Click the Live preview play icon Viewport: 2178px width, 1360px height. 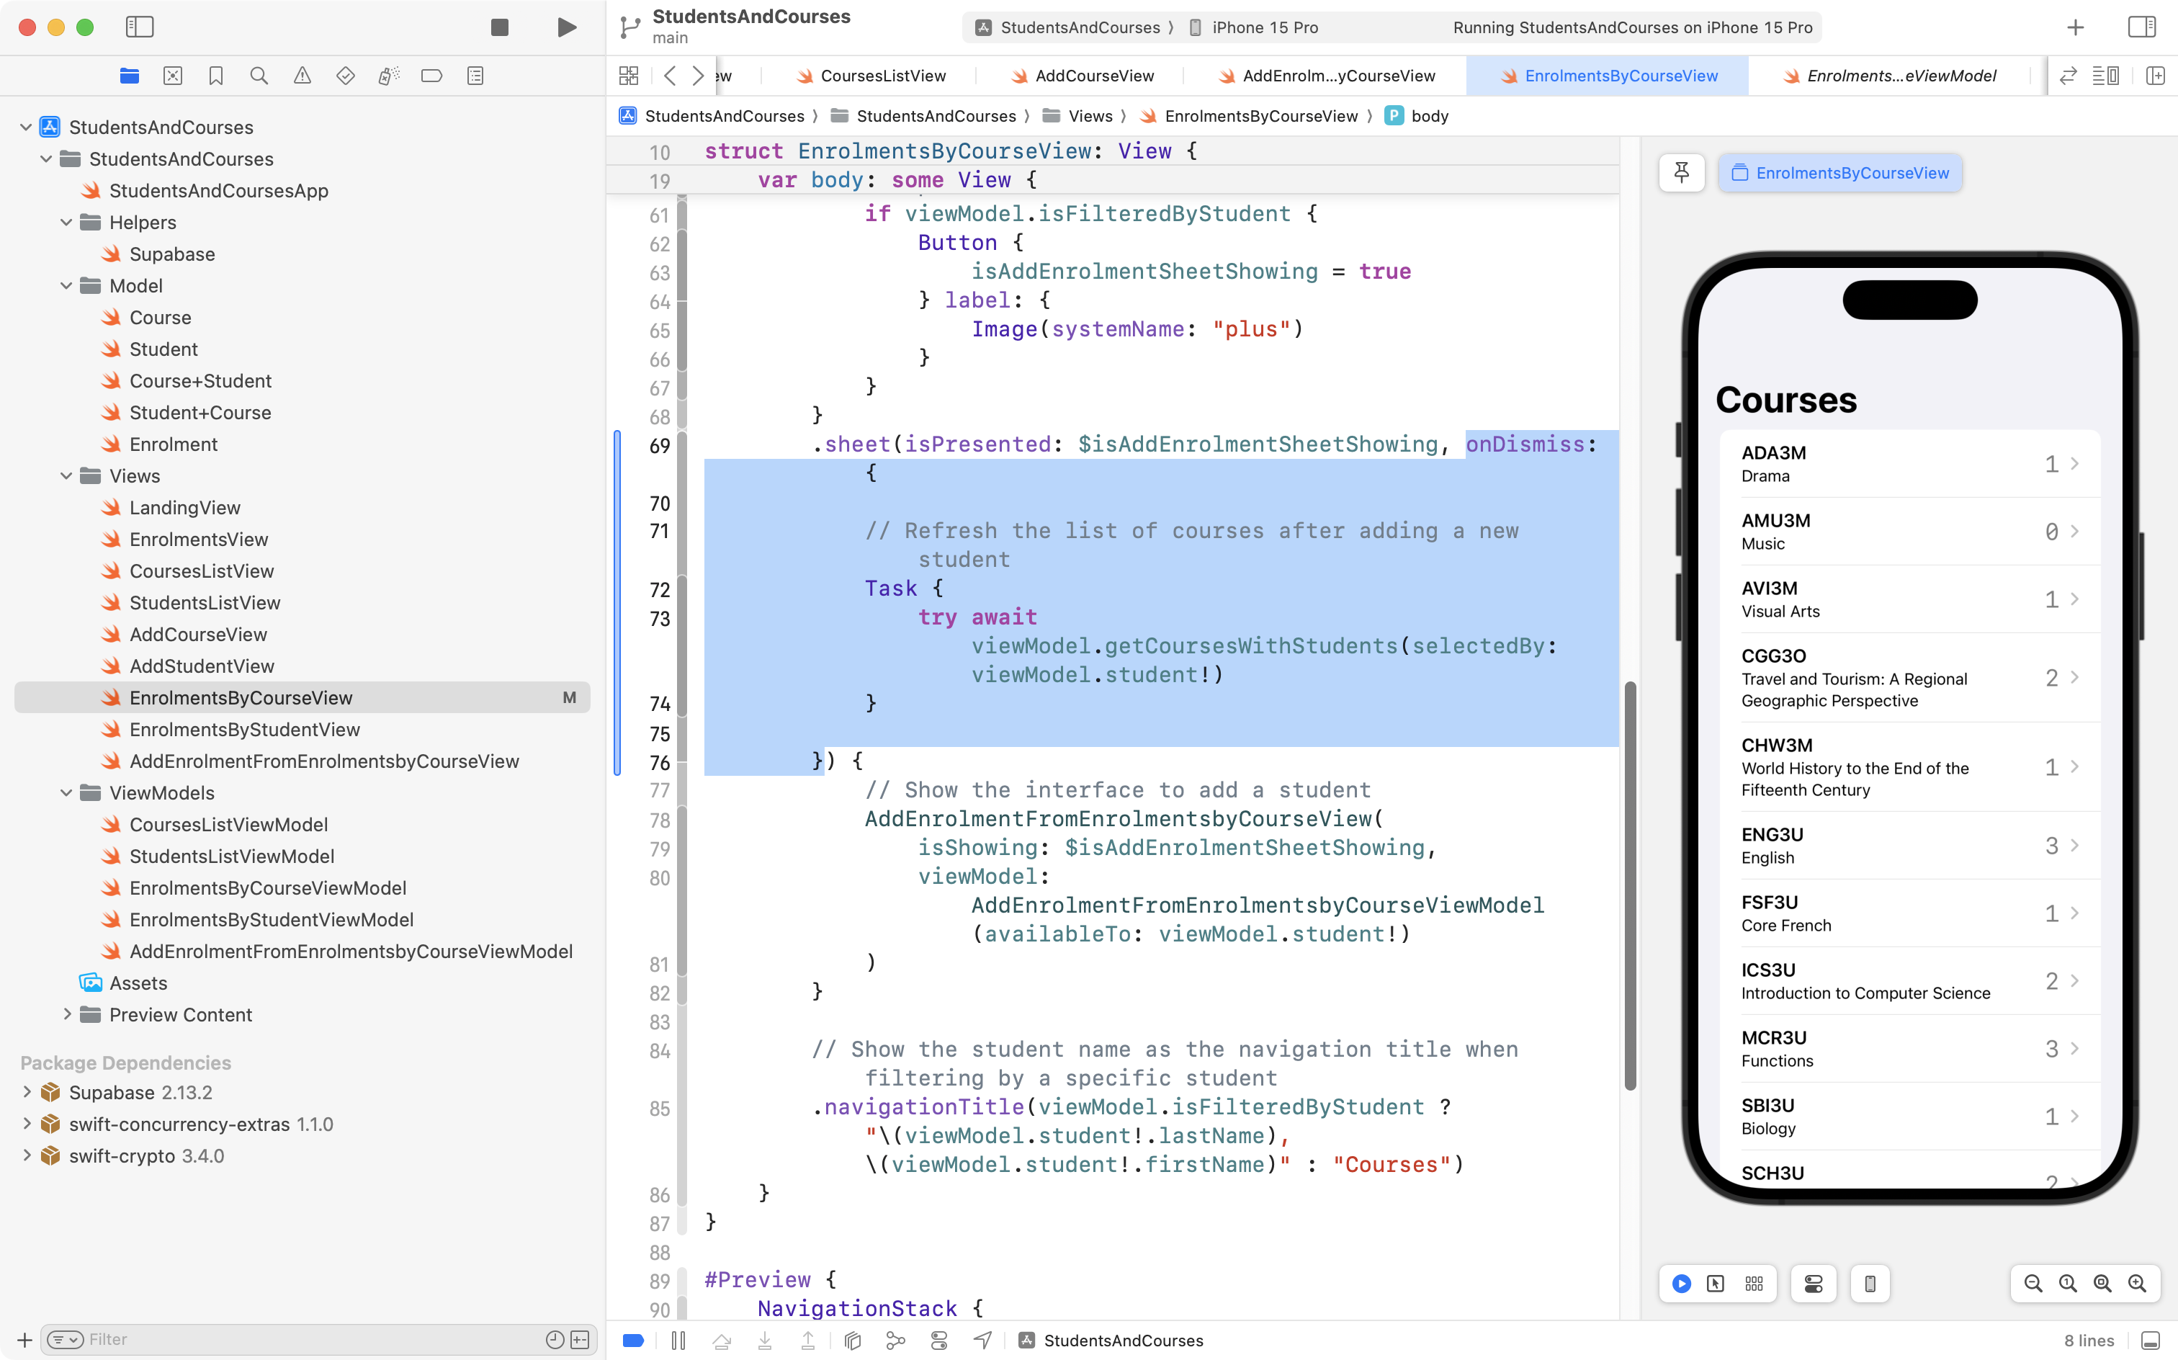(x=1681, y=1284)
